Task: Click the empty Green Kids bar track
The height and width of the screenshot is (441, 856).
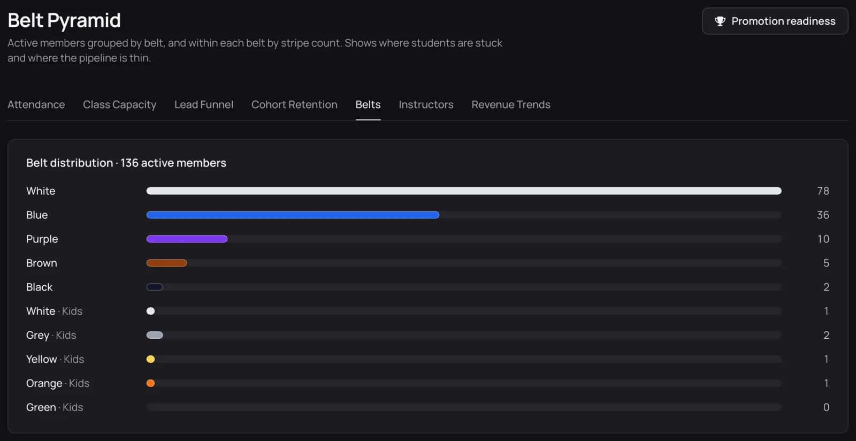Action: coord(464,408)
